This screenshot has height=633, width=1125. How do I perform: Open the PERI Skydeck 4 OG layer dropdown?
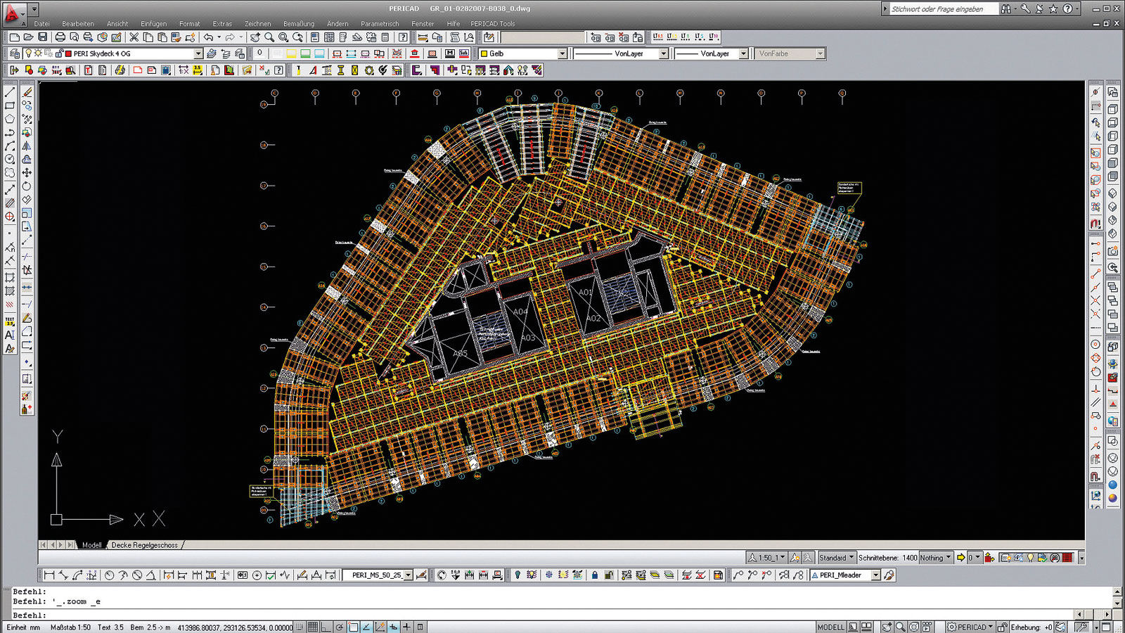199,53
